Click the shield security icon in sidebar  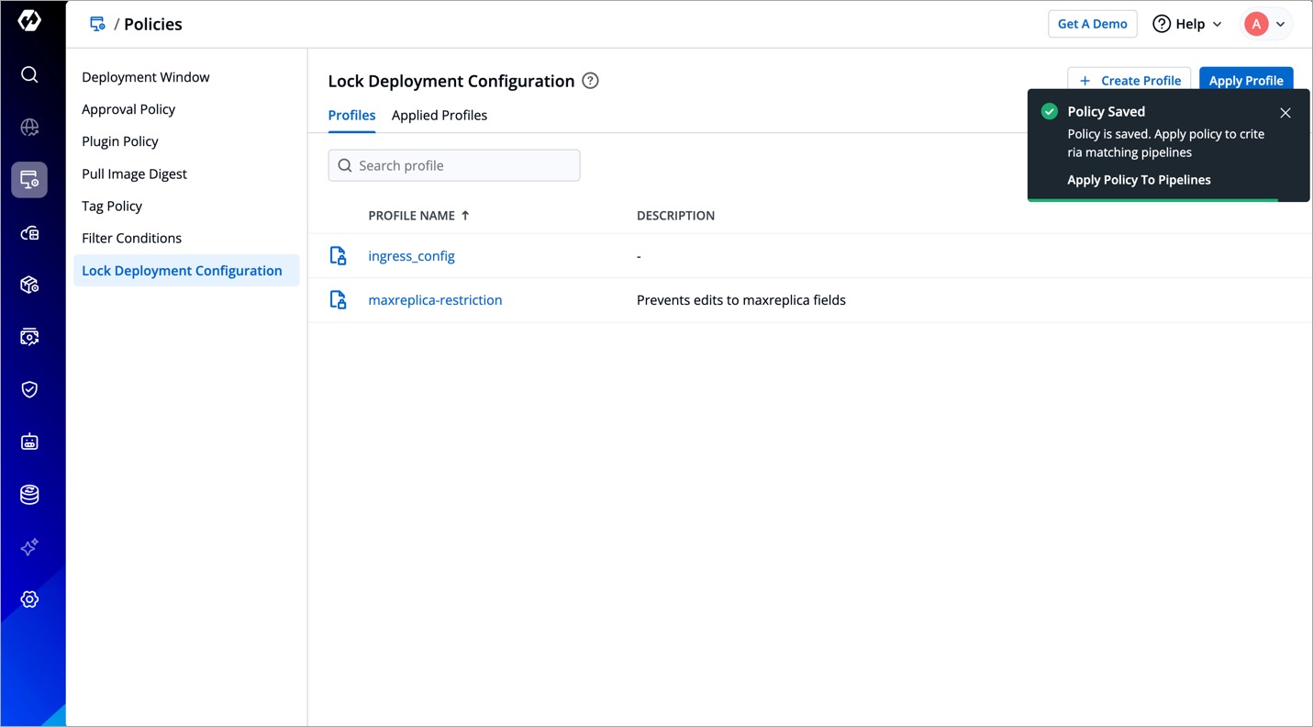pyautogui.click(x=29, y=389)
